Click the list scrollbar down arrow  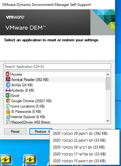tap(108, 121)
